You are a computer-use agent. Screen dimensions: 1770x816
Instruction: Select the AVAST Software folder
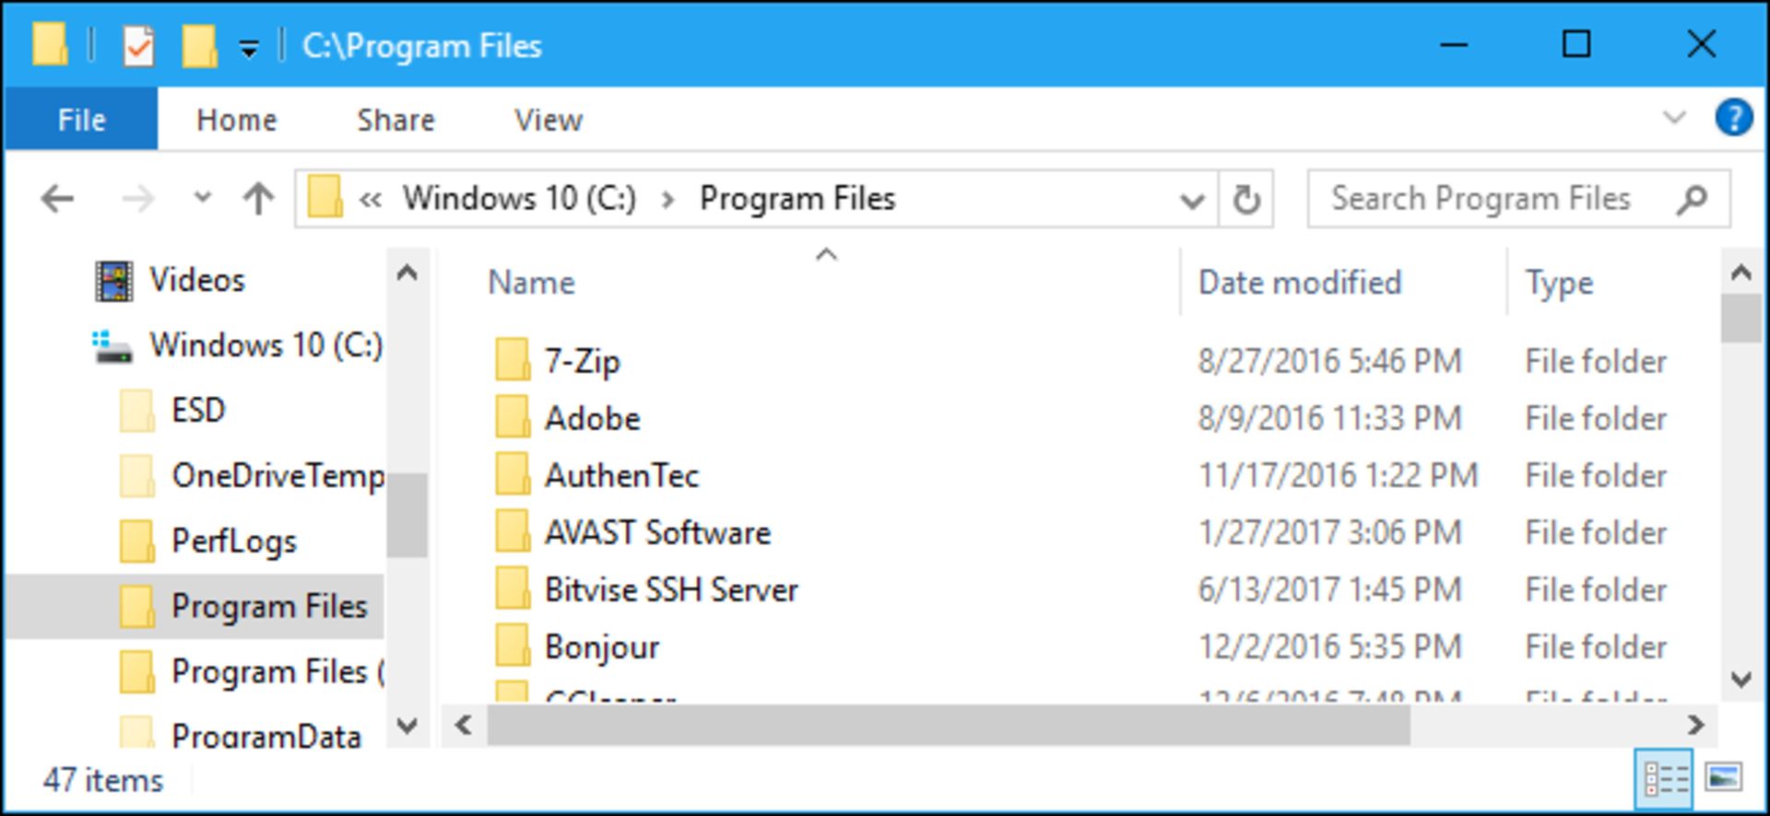click(x=657, y=532)
